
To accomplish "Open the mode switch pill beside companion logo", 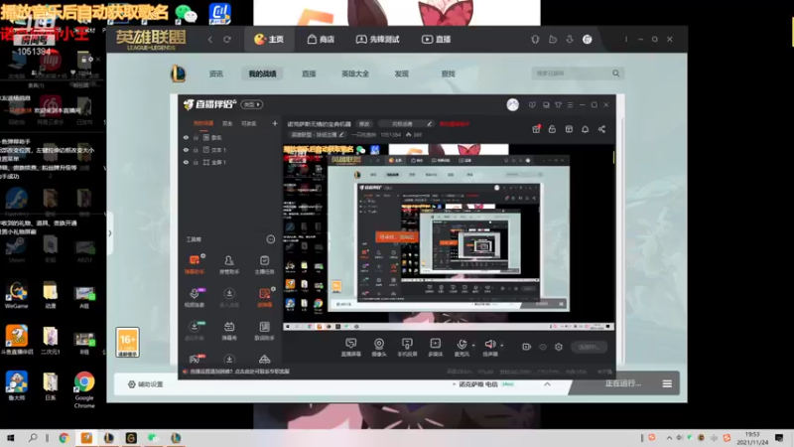I will click(252, 104).
